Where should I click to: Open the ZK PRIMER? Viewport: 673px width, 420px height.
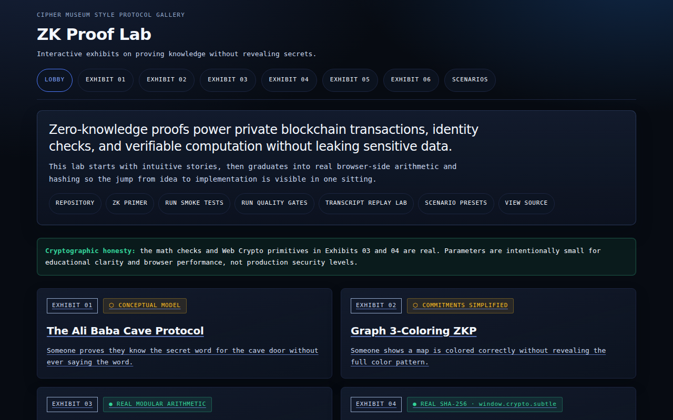point(129,203)
